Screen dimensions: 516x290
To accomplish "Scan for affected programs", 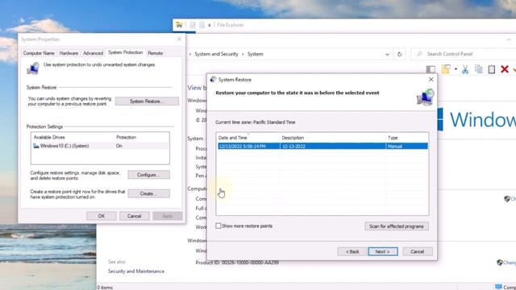I will (396, 226).
